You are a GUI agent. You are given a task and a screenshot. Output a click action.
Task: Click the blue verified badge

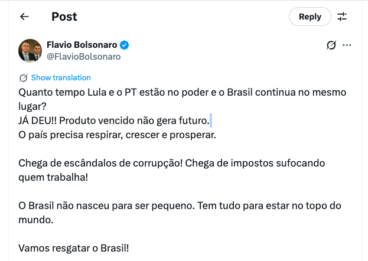[x=125, y=45]
